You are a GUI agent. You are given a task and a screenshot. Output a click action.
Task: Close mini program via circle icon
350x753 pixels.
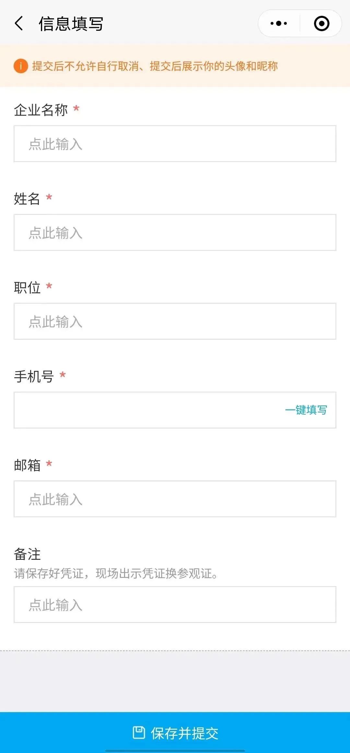321,24
